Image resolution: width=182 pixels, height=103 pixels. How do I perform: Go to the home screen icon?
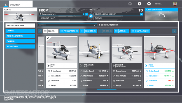pos(6,5)
